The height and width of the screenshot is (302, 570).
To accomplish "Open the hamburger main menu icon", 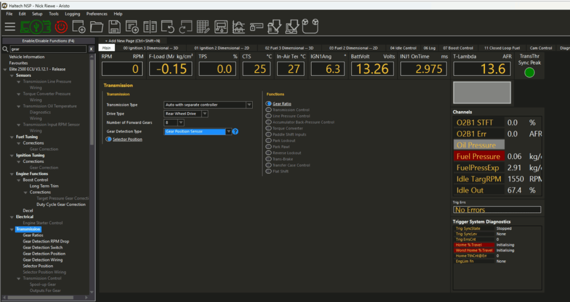I will (10, 27).
